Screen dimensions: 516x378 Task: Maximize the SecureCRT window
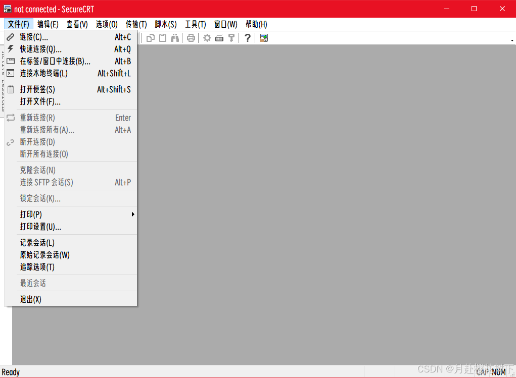tap(474, 9)
